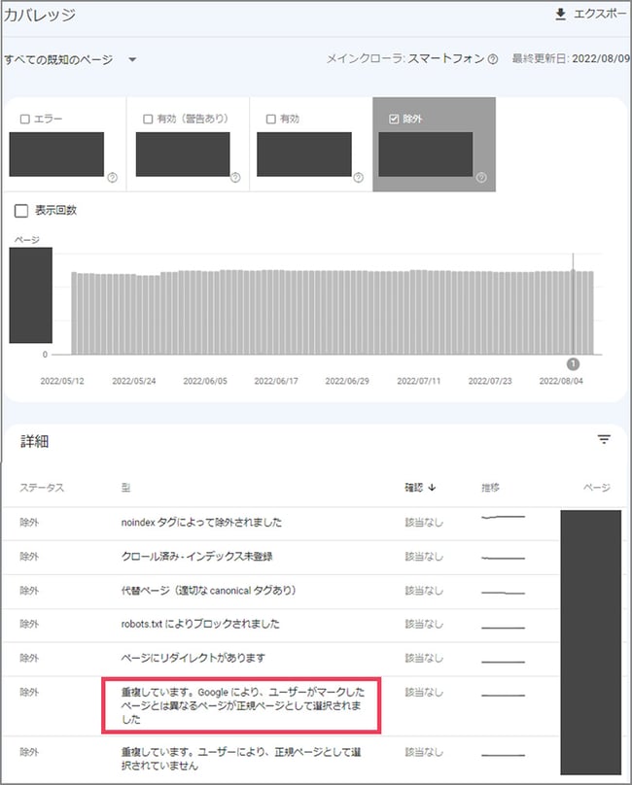Enable the エラー checkbox
This screenshot has width=632, height=785.
pyautogui.click(x=24, y=119)
